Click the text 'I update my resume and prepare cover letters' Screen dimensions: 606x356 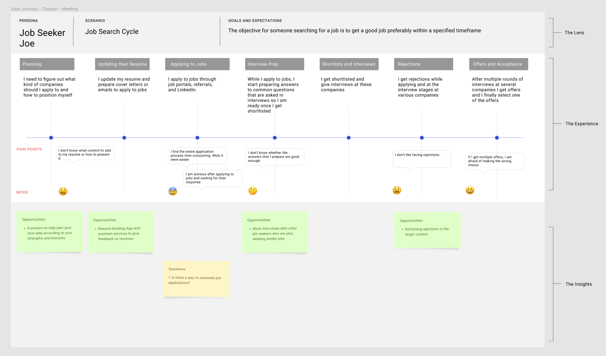click(x=124, y=85)
